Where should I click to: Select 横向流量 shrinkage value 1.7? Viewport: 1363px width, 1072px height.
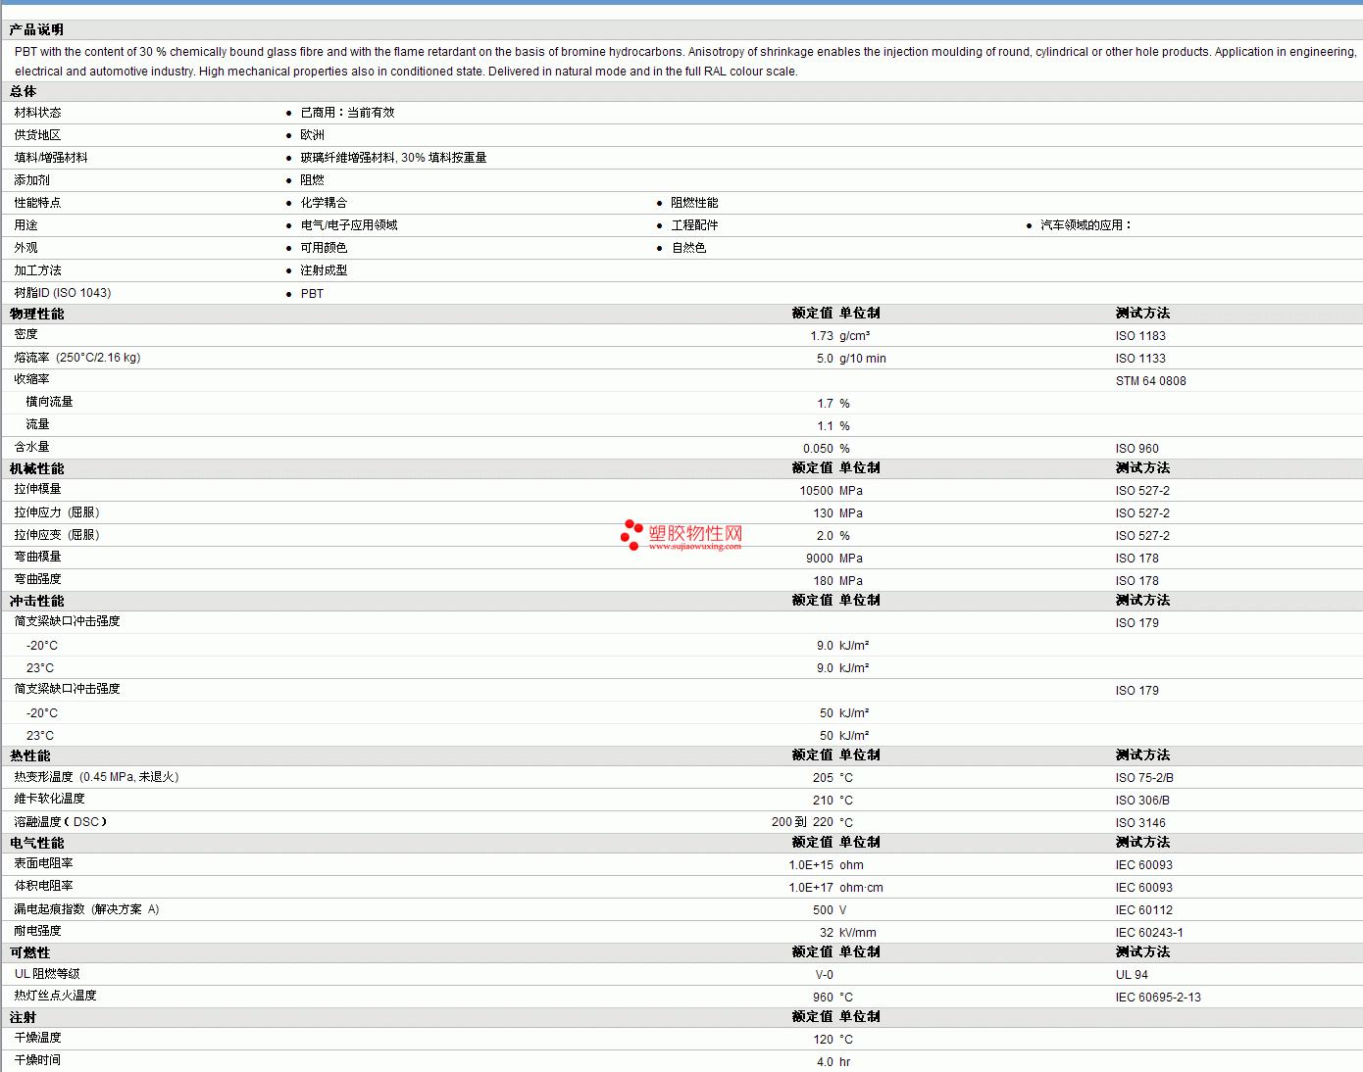tap(825, 404)
